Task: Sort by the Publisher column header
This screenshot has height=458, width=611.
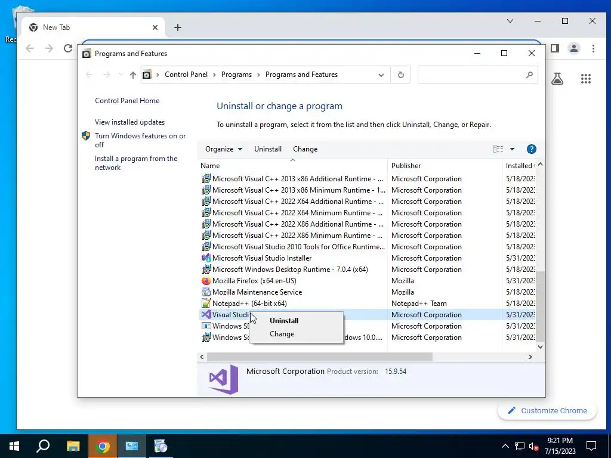Action: coord(445,166)
